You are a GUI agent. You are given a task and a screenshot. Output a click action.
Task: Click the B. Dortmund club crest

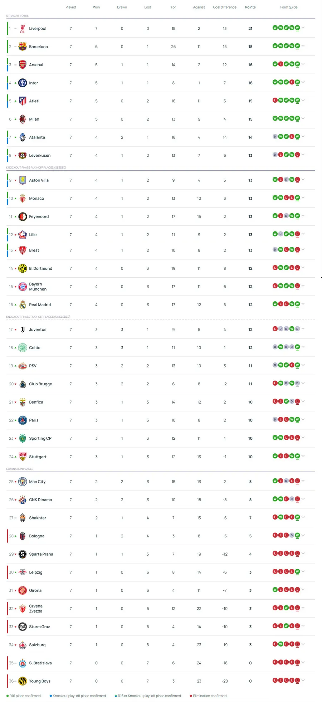point(23,268)
